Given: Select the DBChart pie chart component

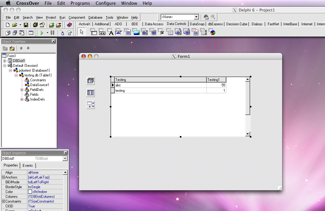Looking at the screenshot, I should (x=213, y=33).
